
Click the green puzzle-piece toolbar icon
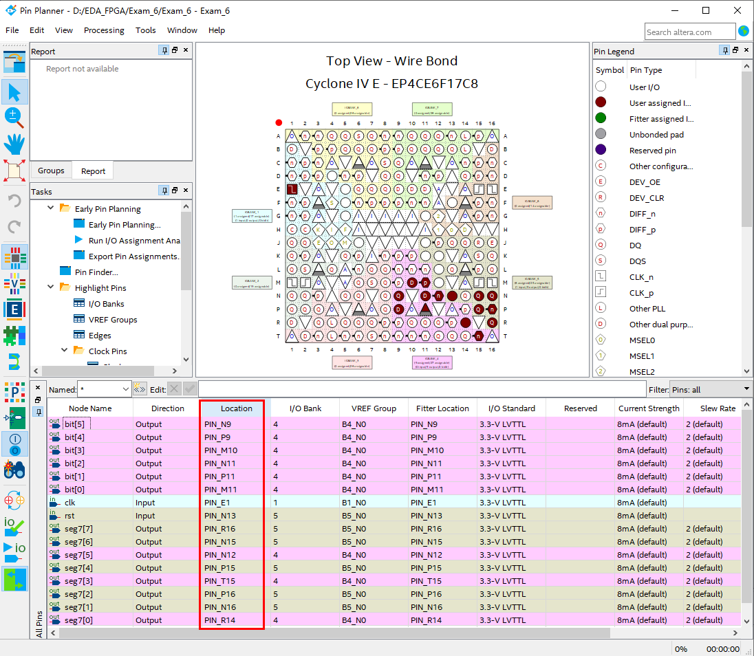coord(14,336)
